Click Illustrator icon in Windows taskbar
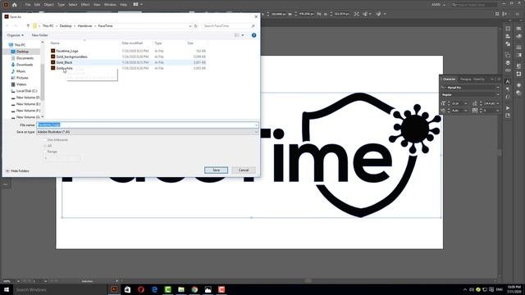525x295 pixels. point(114,289)
